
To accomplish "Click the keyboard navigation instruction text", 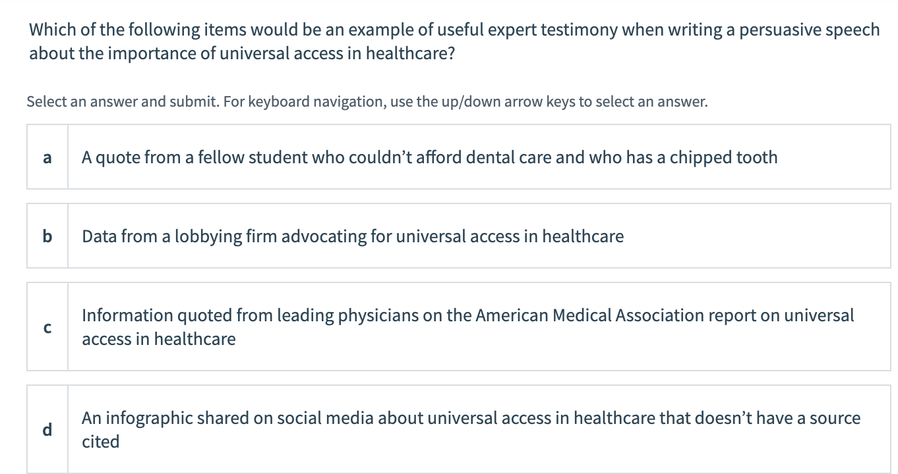I will pyautogui.click(x=367, y=101).
